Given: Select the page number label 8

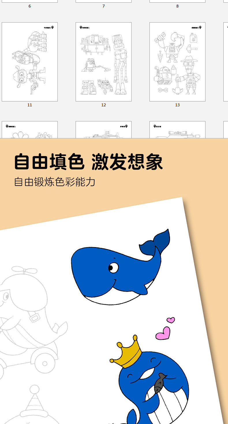Looking at the screenshot, I should [x=177, y=6].
